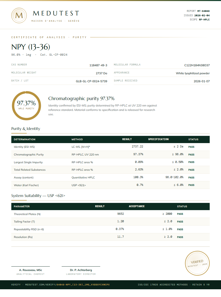This screenshot has width=221, height=297.
Task: Select largest impurity result 0.09%
Action: (x=139, y=162)
